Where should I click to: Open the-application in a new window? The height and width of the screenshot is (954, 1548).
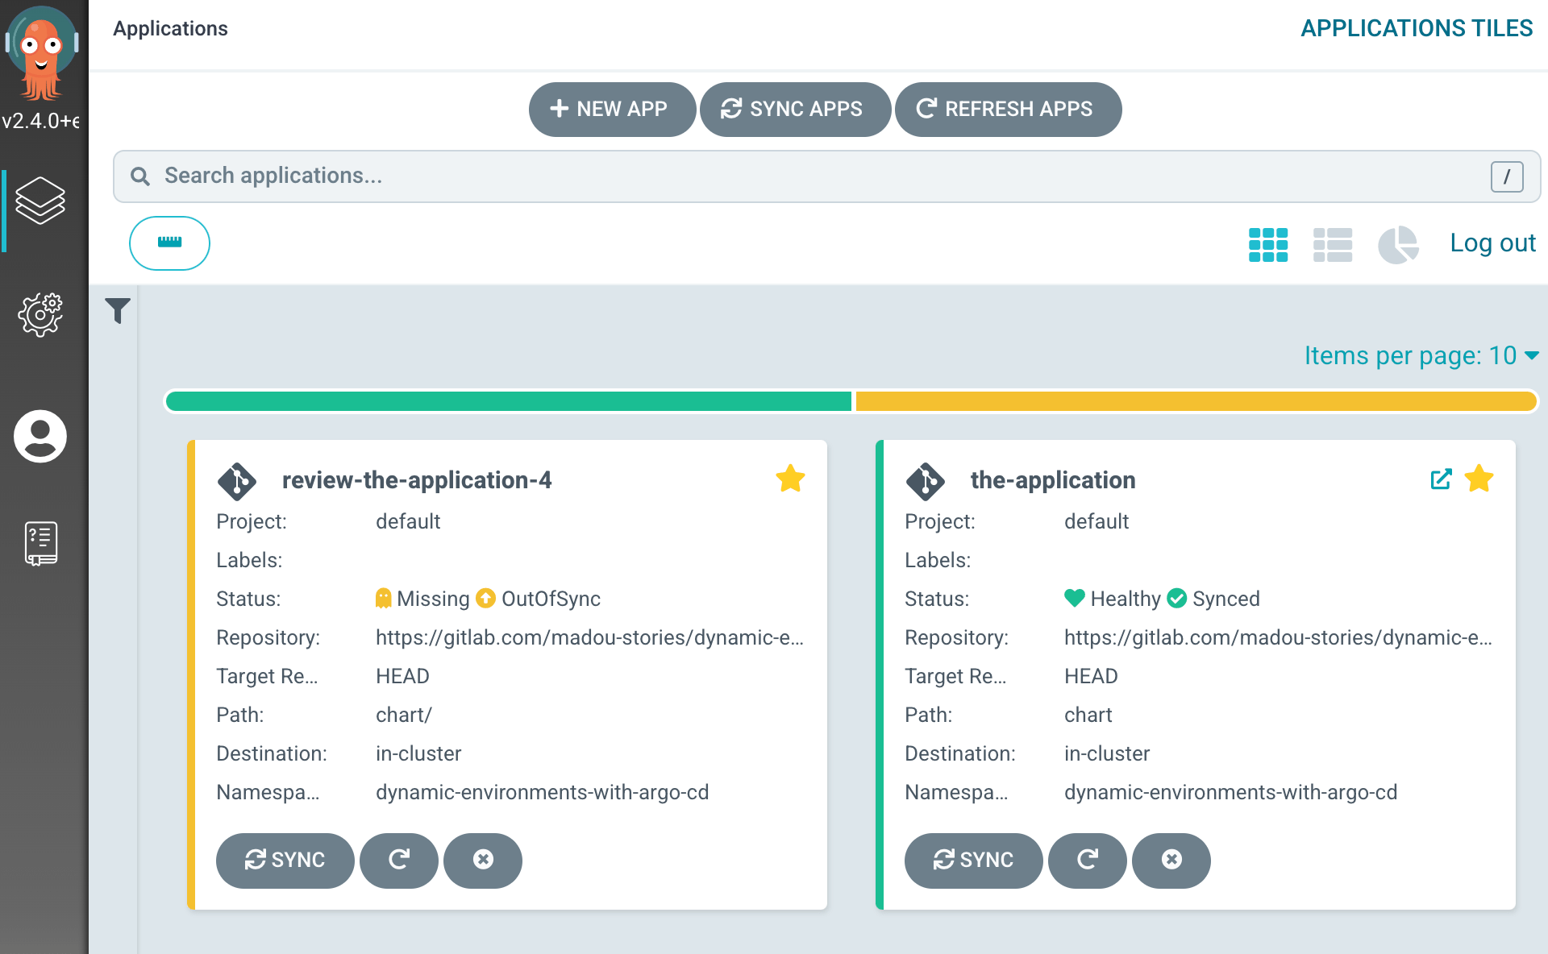1441,479
